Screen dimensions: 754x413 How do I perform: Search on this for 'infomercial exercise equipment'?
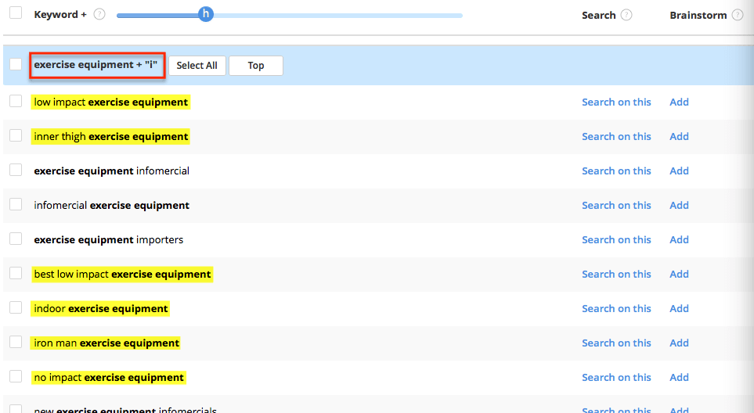coord(616,205)
